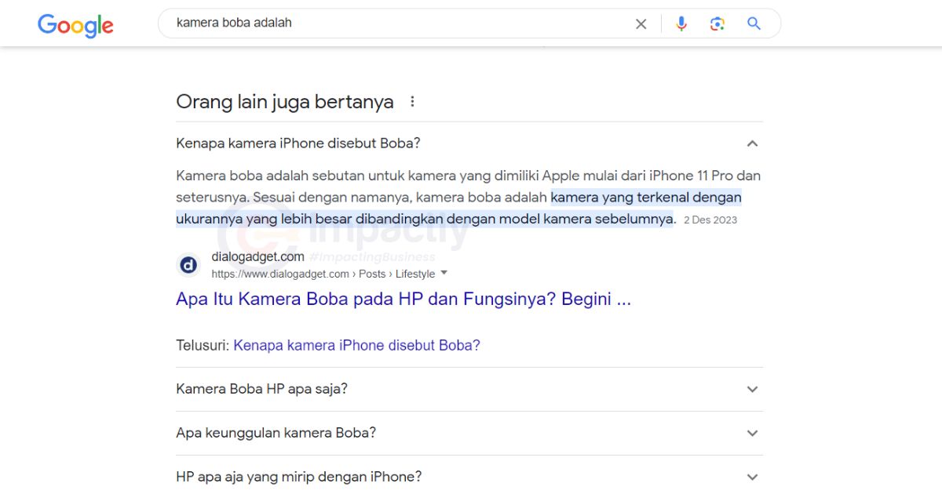Click the Orang lain juga bertanya heading
Image resolution: width=942 pixels, height=494 pixels.
pyautogui.click(x=285, y=102)
